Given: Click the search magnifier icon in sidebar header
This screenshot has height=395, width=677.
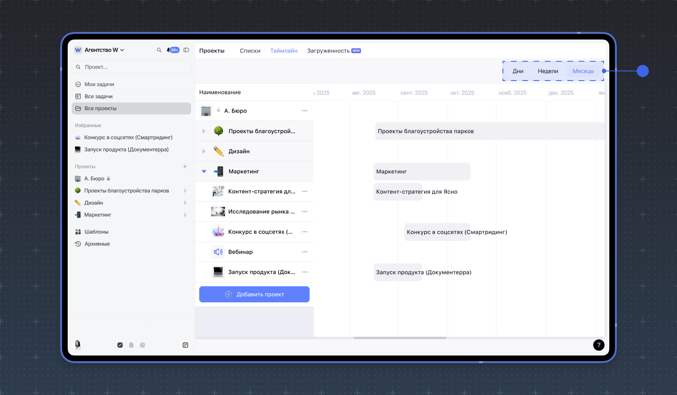Looking at the screenshot, I should pos(159,50).
